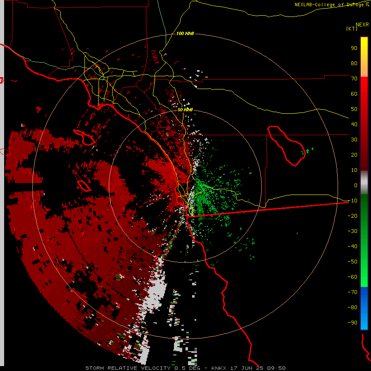The height and width of the screenshot is (371, 371).
Task: Click the "-60" legend value
Action: (352, 277)
